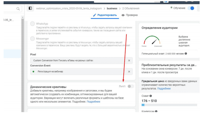Clear the Pixel custom conversion selection
The image size is (205, 113).
coord(129,61)
